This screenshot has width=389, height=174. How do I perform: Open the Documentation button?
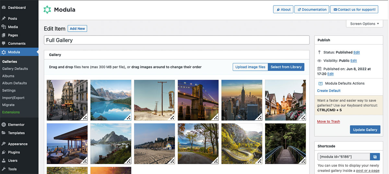coord(312,9)
